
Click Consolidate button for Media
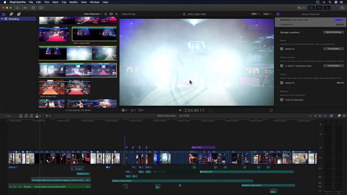coord(333,49)
